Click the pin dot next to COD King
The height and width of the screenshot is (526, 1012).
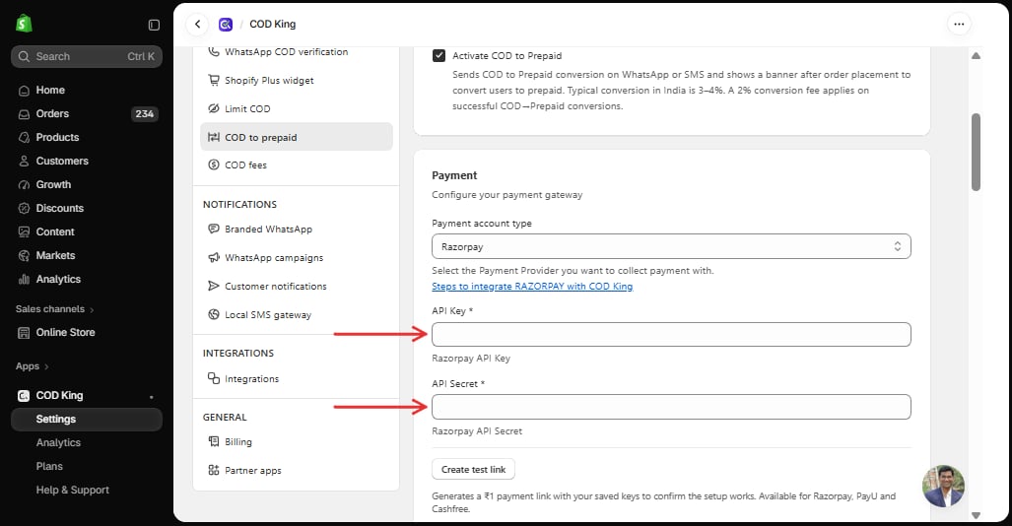click(152, 397)
